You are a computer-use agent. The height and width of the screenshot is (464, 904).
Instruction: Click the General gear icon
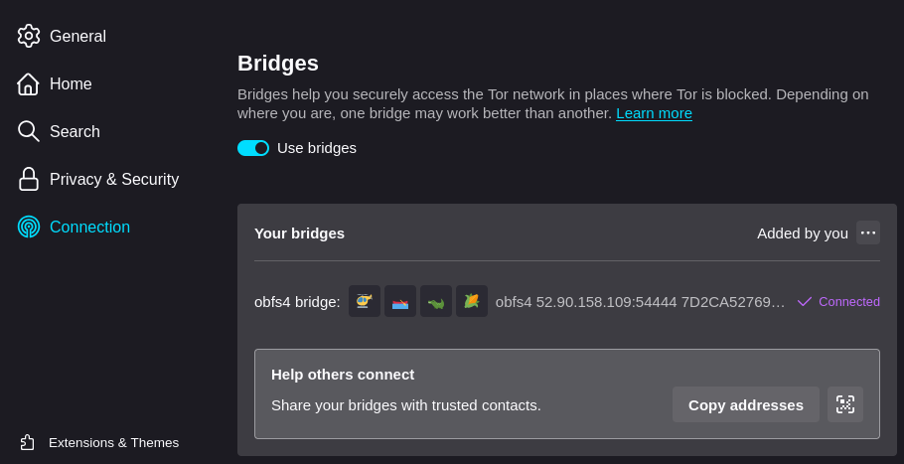[x=29, y=36]
